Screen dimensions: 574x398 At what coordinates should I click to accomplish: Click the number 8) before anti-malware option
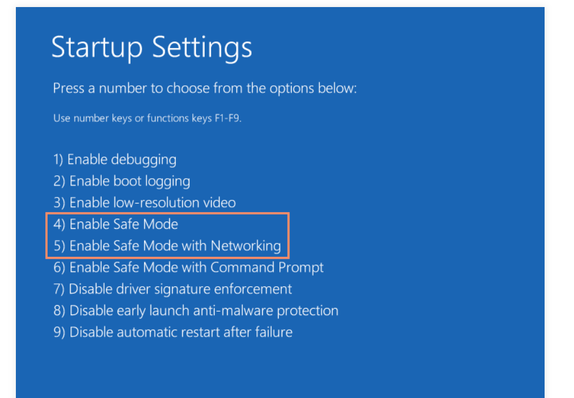coord(59,310)
